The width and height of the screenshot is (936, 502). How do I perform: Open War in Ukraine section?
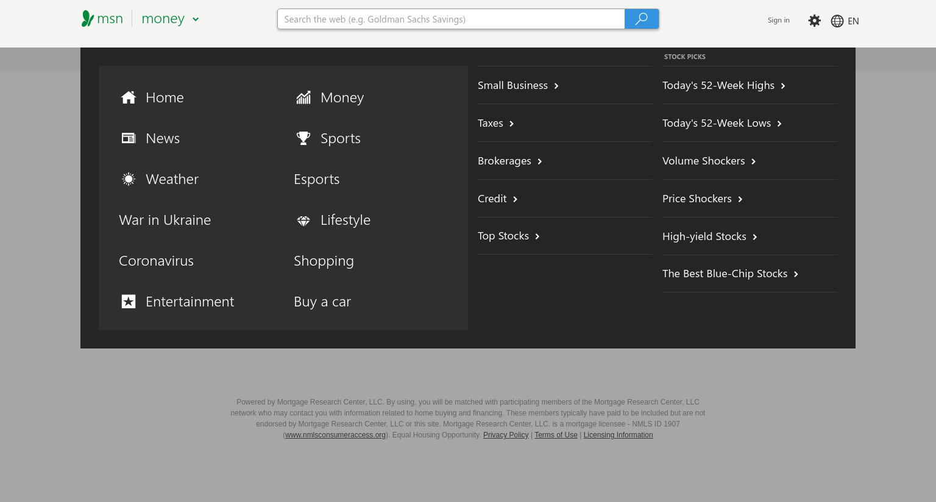165,220
